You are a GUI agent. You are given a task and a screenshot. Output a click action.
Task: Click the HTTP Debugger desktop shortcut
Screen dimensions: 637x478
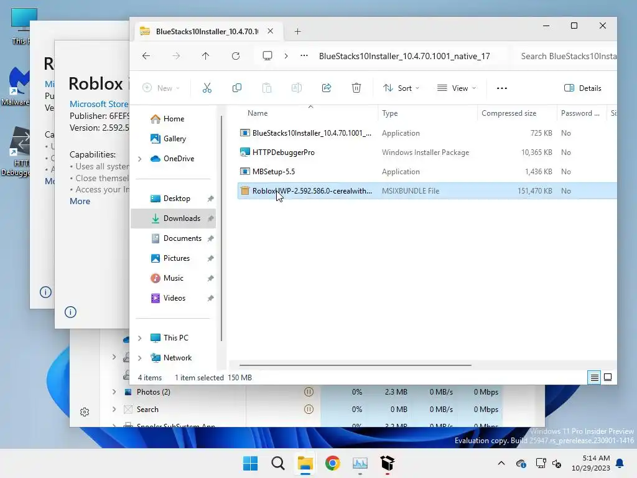pos(16,151)
